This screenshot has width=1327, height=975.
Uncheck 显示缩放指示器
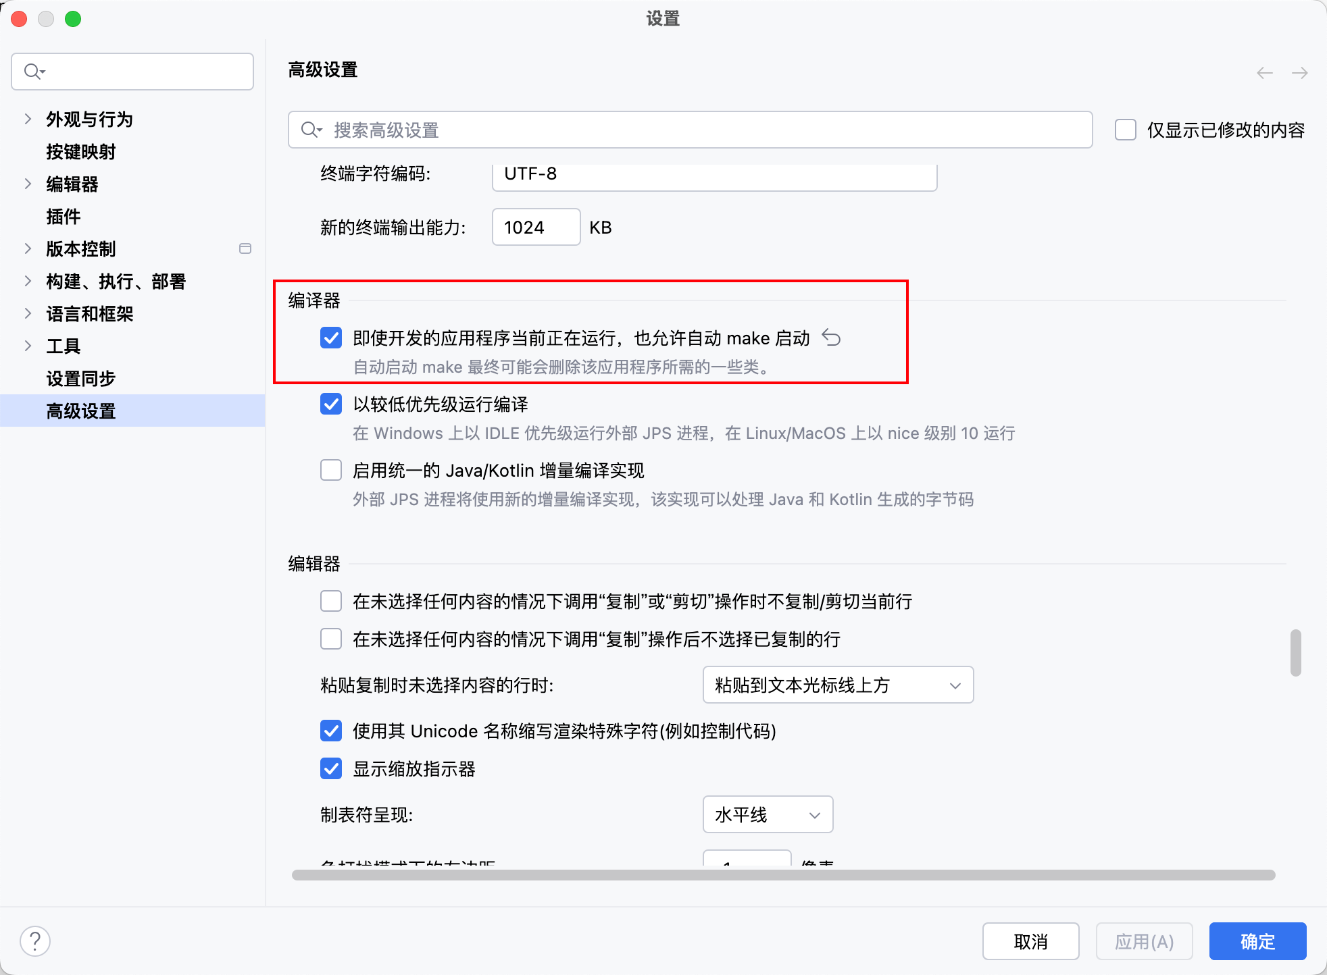(331, 768)
